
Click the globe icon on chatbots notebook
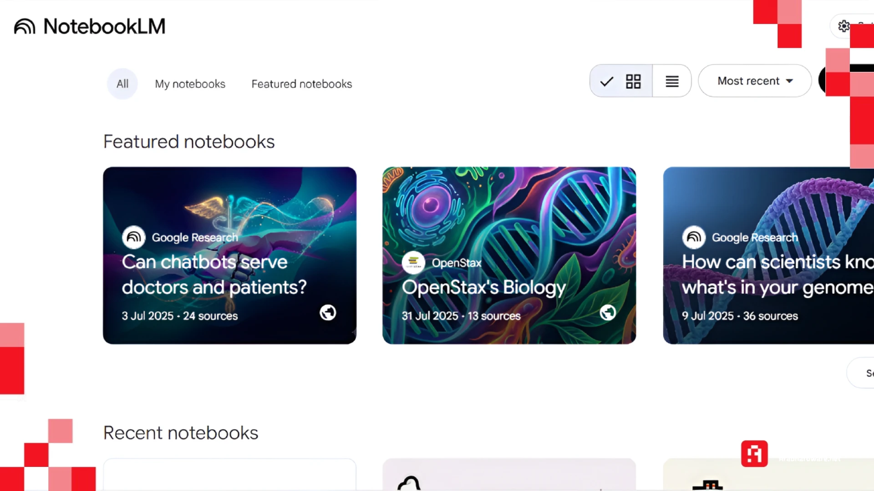(328, 313)
